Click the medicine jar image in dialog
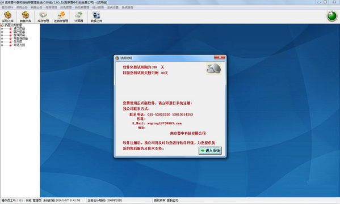Viewport: 340px width, 204px height. (214, 69)
